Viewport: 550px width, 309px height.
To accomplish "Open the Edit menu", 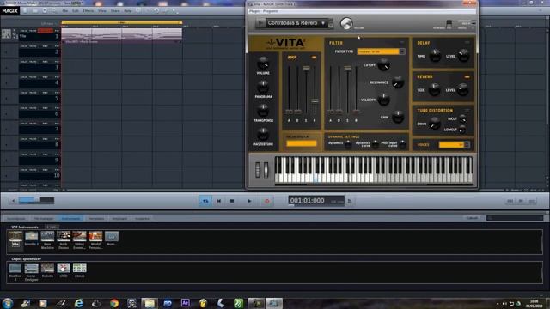I will (x=75, y=11).
